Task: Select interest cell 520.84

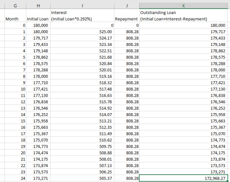Action: [82, 64]
